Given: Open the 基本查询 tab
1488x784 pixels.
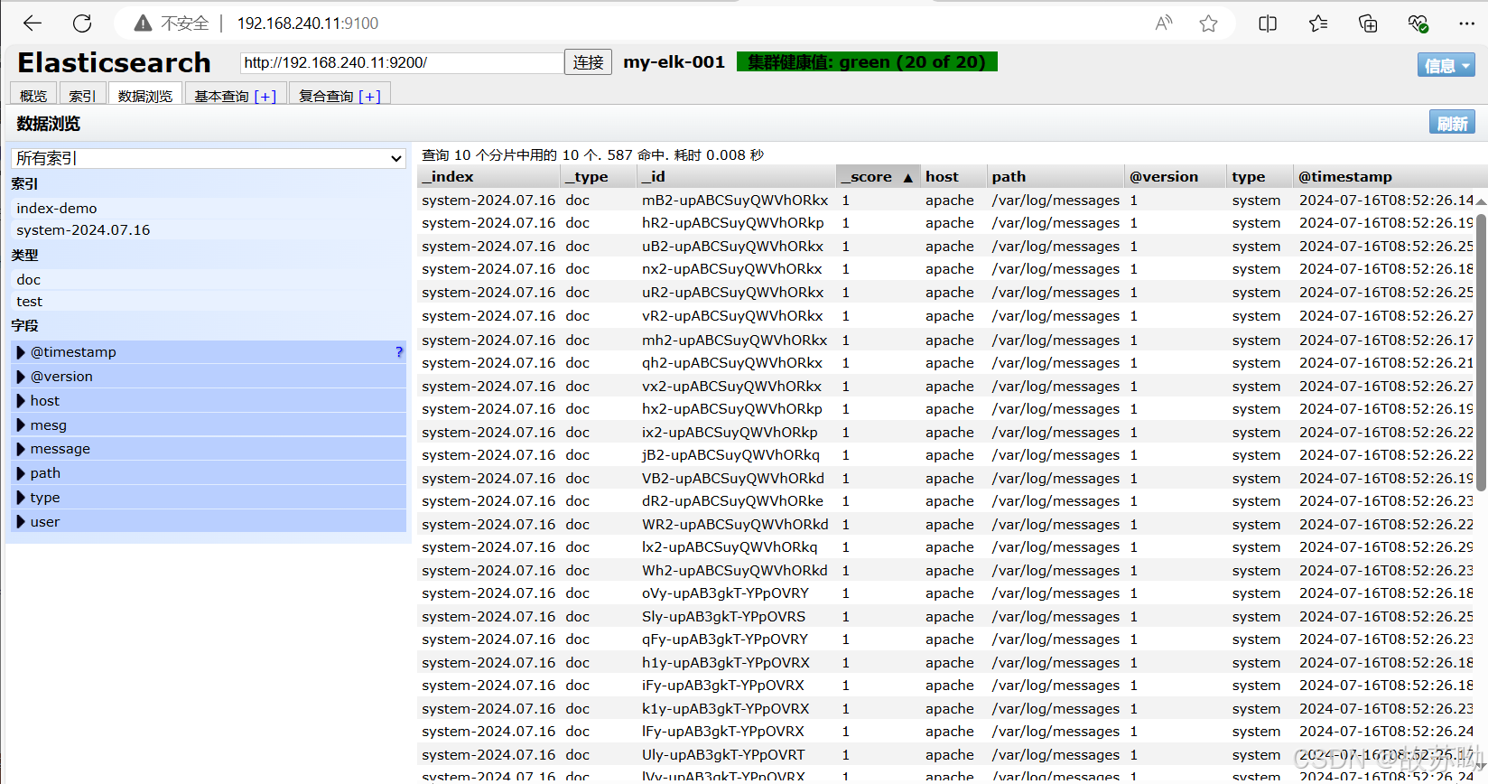Looking at the screenshot, I should point(236,95).
